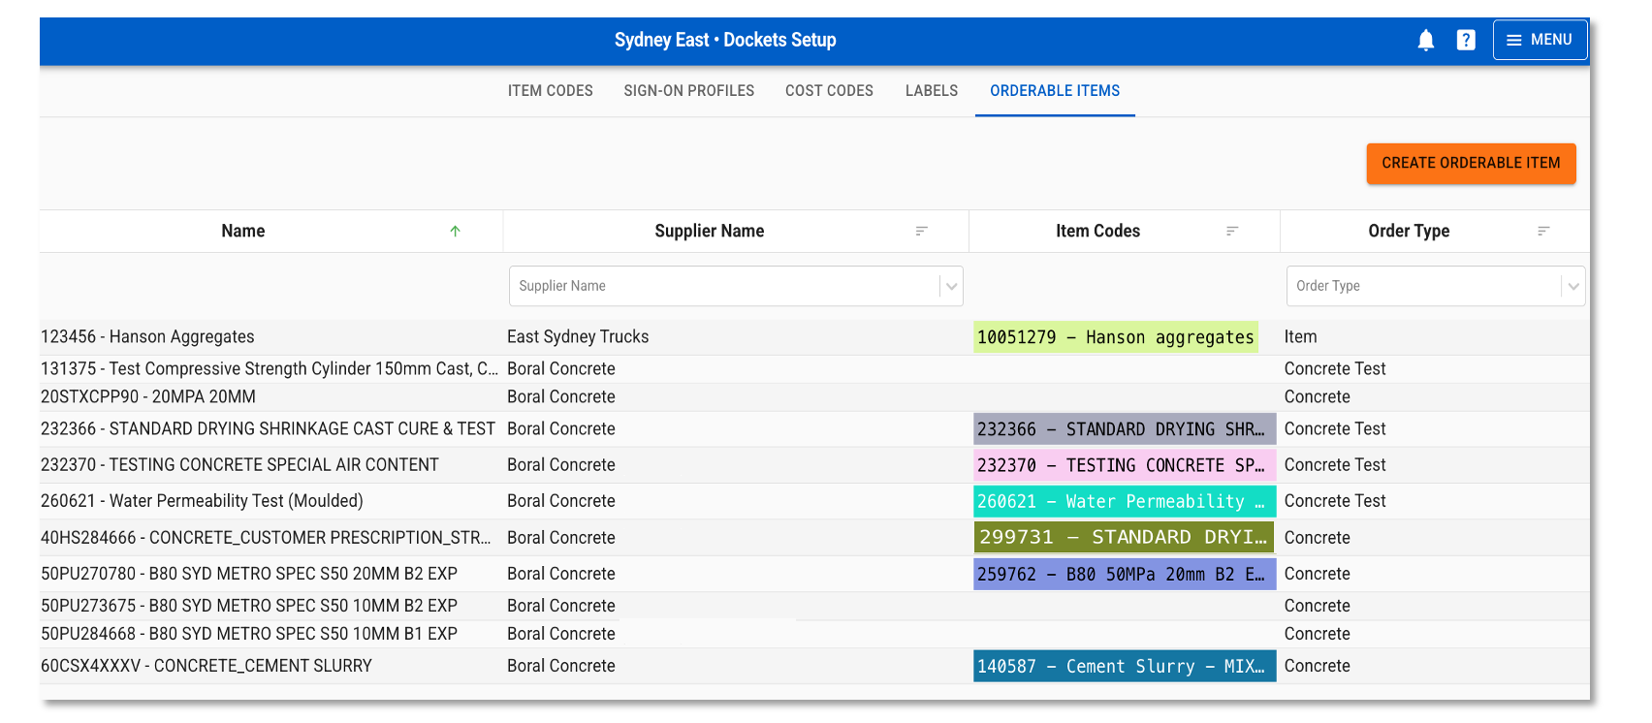Click the Item Codes column header
Screen dimensions: 1652x723
[x=1097, y=232]
